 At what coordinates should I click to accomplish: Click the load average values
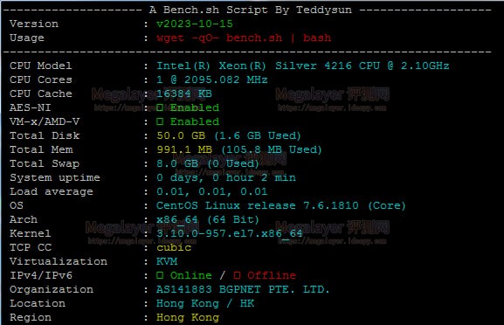[212, 191]
